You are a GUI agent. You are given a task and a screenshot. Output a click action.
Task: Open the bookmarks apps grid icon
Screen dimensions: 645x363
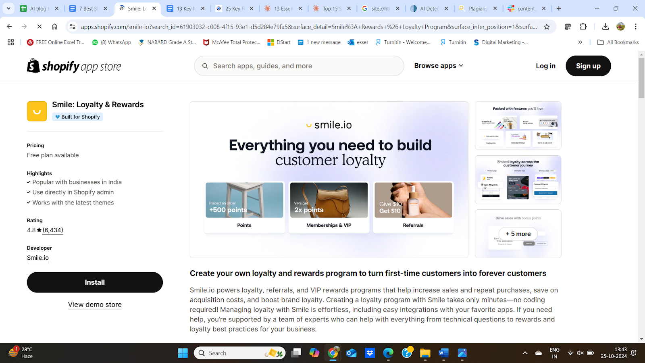(x=11, y=42)
